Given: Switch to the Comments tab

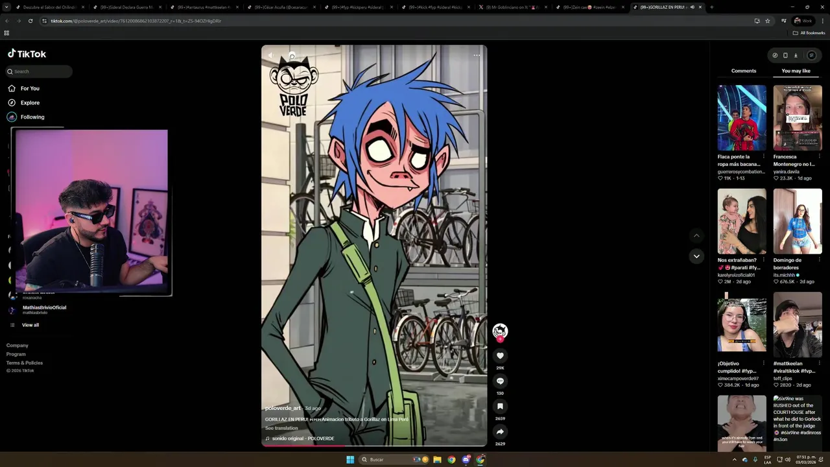Looking at the screenshot, I should tap(744, 71).
